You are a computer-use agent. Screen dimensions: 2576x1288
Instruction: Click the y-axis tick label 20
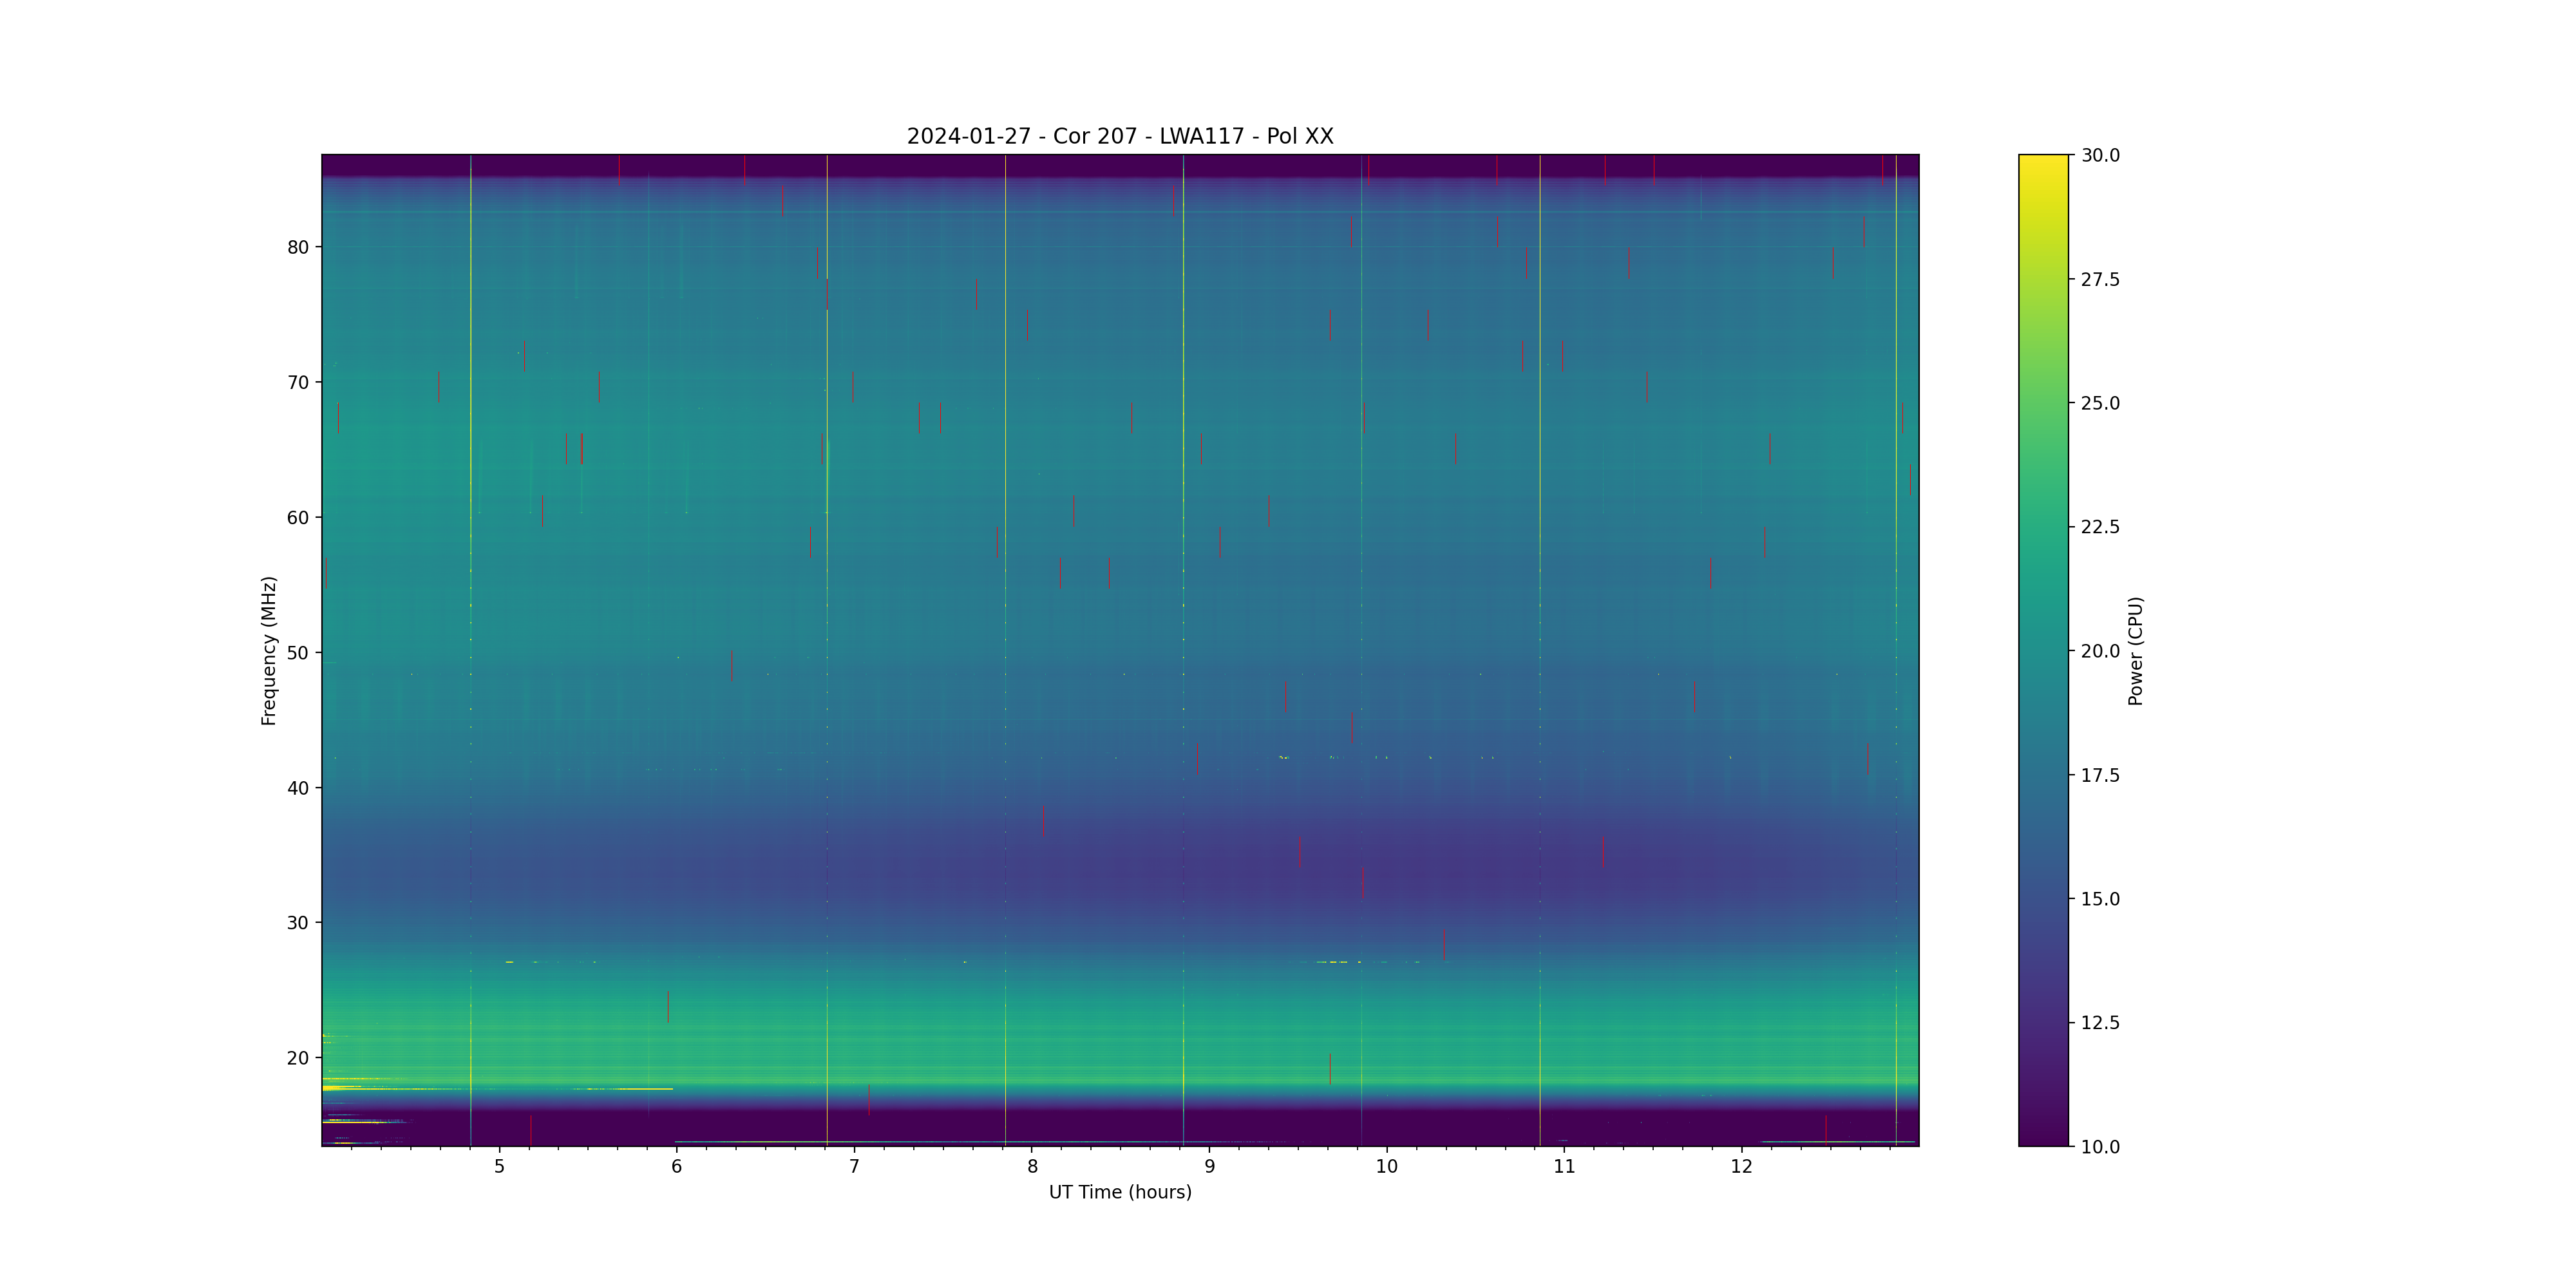click(298, 1058)
